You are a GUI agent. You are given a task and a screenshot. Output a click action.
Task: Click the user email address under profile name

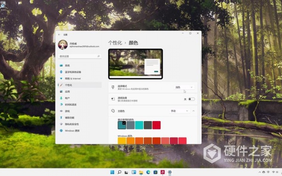coord(84,46)
